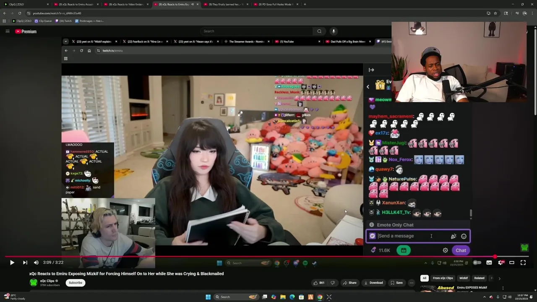Select the From xQc Clips chip
The image size is (537, 302).
443,278
